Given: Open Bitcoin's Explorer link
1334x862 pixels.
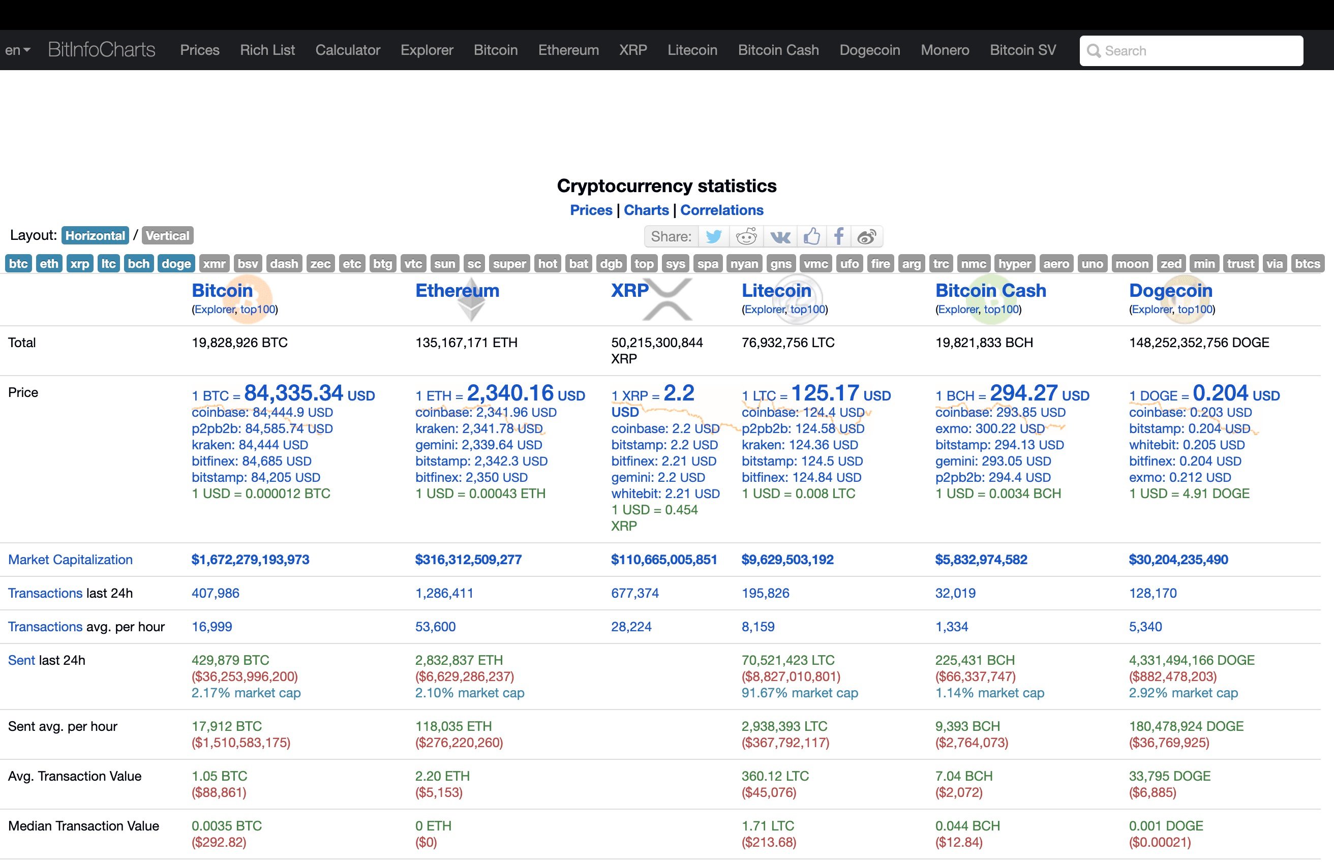Looking at the screenshot, I should click(x=215, y=310).
